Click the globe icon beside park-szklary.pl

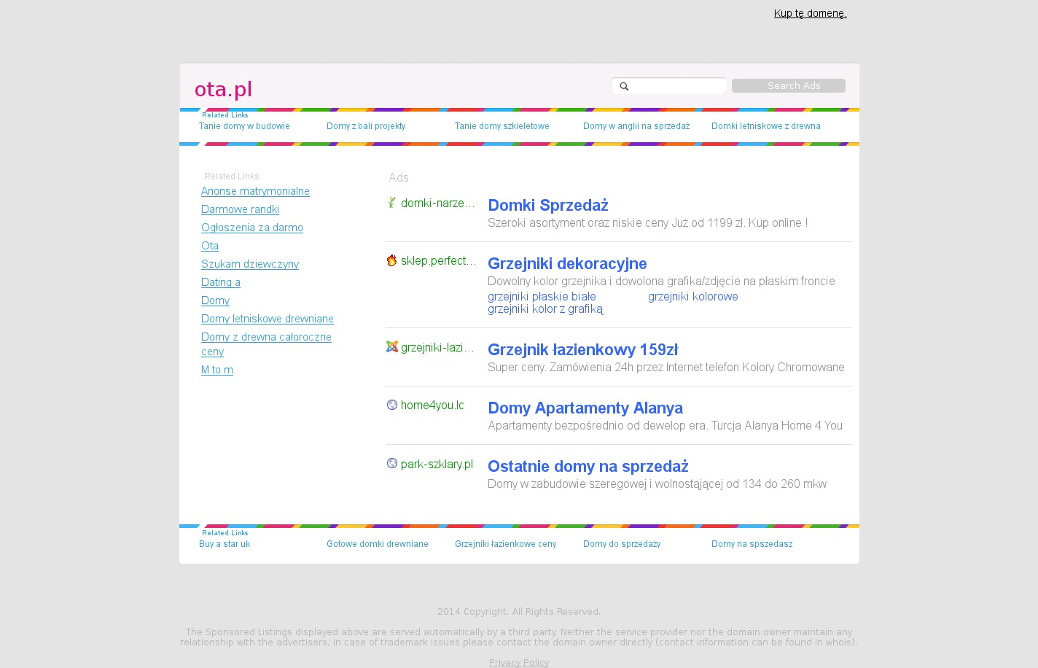391,463
